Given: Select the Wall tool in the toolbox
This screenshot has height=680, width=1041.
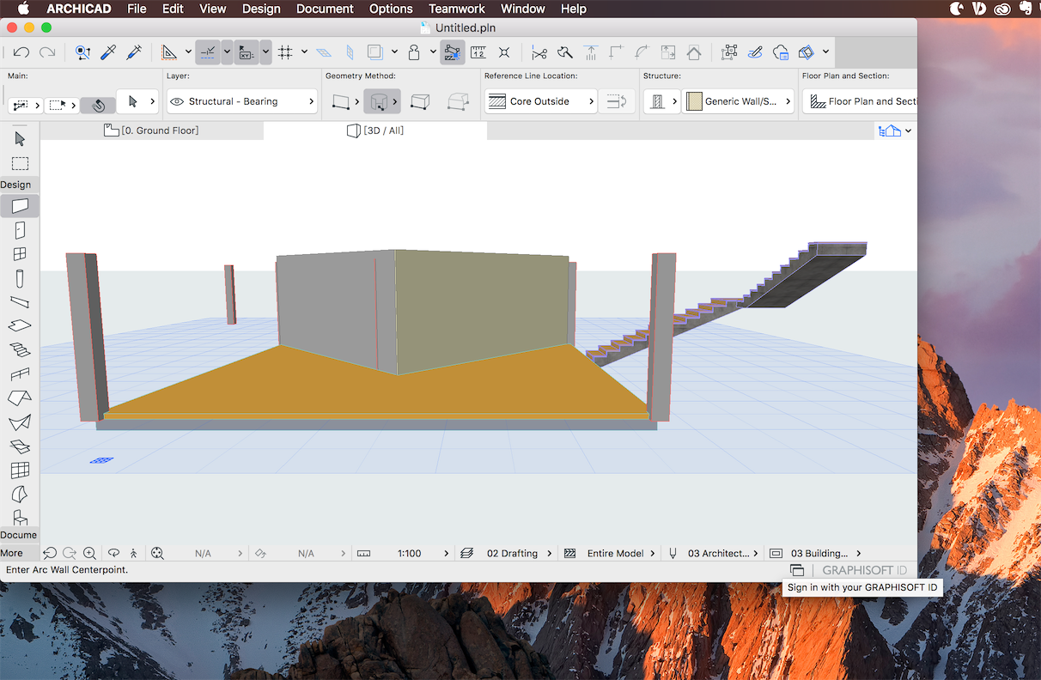Looking at the screenshot, I should 20,206.
